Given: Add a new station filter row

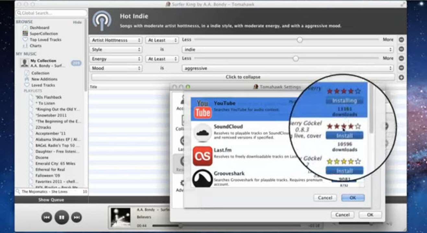Looking at the screenshot, I should (x=401, y=77).
